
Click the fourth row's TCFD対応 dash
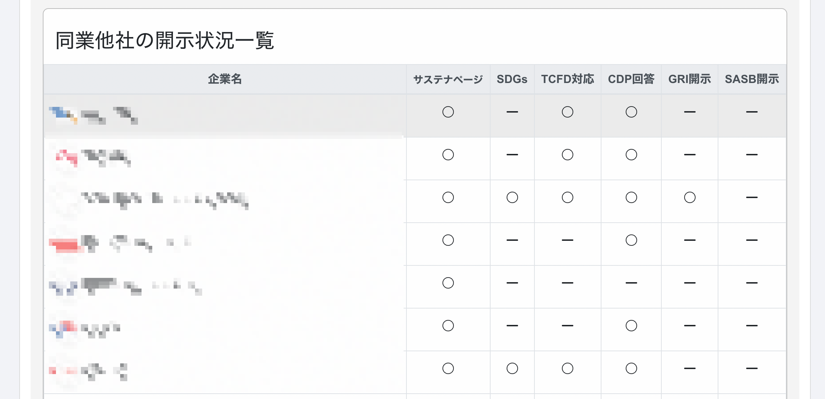(x=567, y=240)
